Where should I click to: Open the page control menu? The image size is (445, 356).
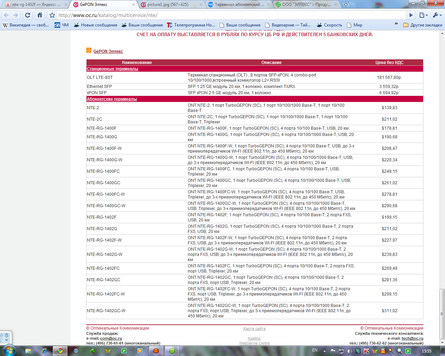click(x=423, y=15)
